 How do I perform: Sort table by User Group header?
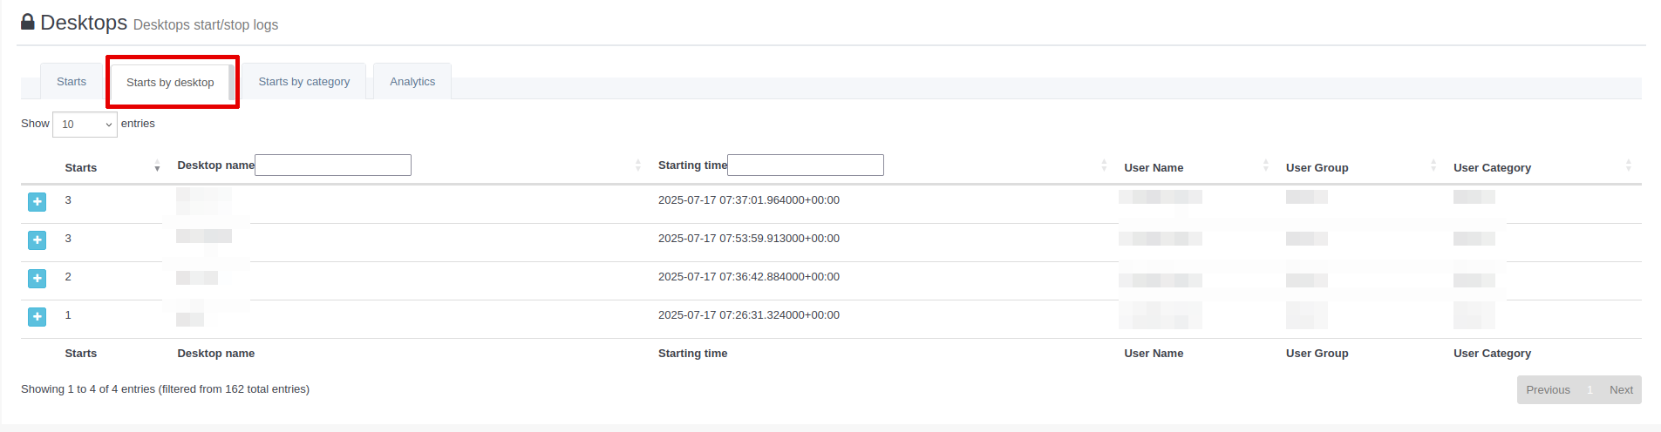coord(1317,167)
